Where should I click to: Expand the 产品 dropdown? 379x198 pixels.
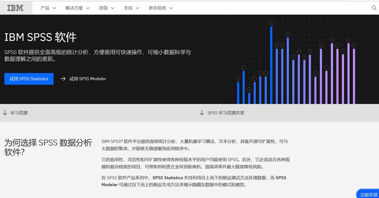click(47, 8)
